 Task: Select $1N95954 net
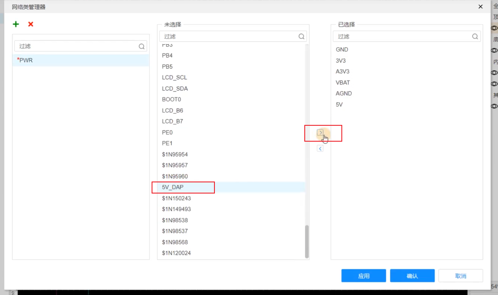(x=231, y=154)
